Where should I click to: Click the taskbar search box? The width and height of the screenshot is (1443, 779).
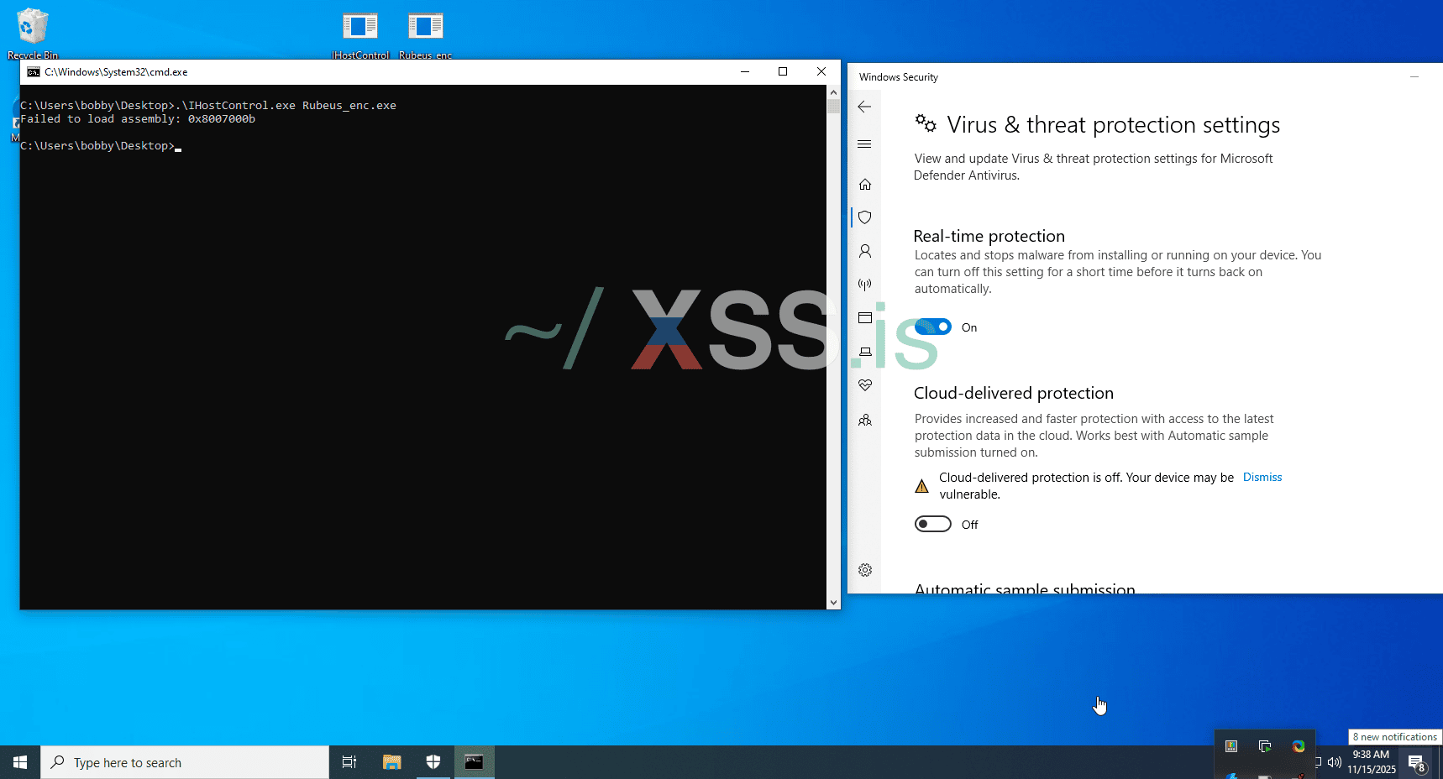[185, 762]
